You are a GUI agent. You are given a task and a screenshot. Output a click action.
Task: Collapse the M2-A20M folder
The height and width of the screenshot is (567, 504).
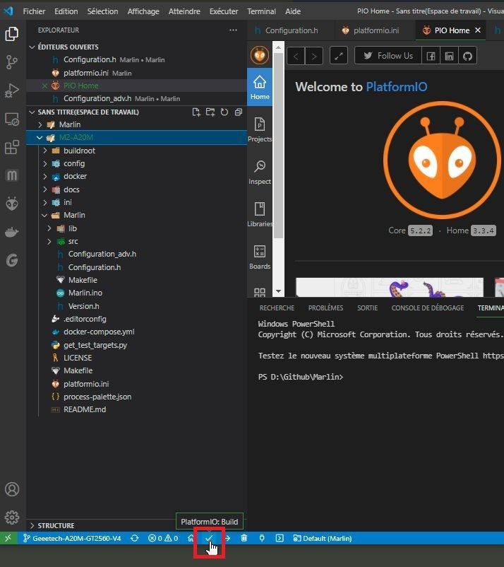[x=40, y=138]
